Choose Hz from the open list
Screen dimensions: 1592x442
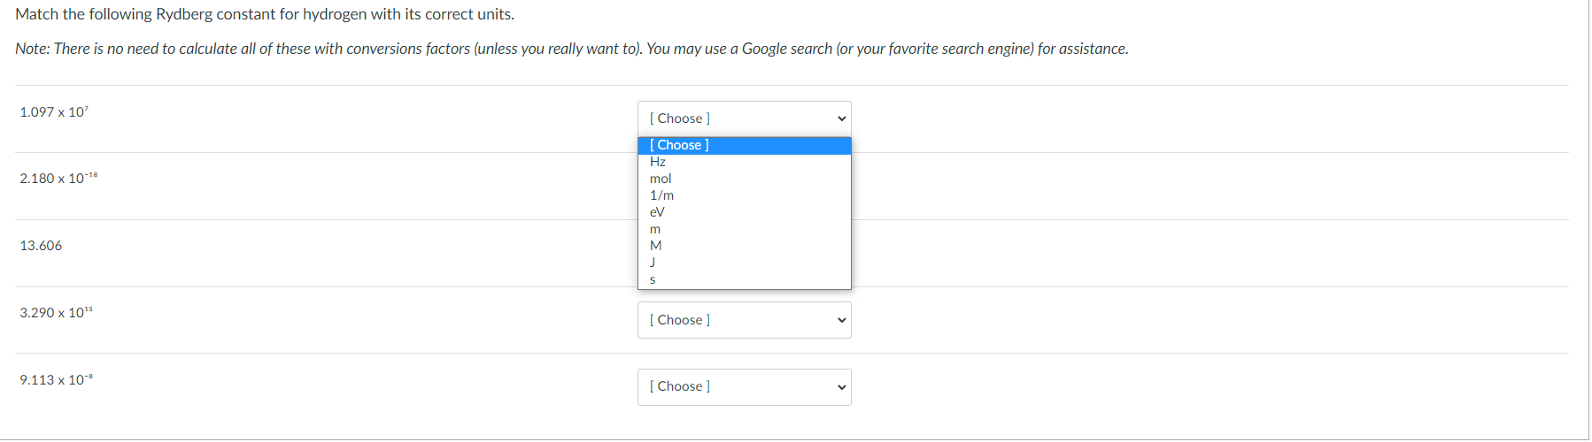[x=658, y=162]
